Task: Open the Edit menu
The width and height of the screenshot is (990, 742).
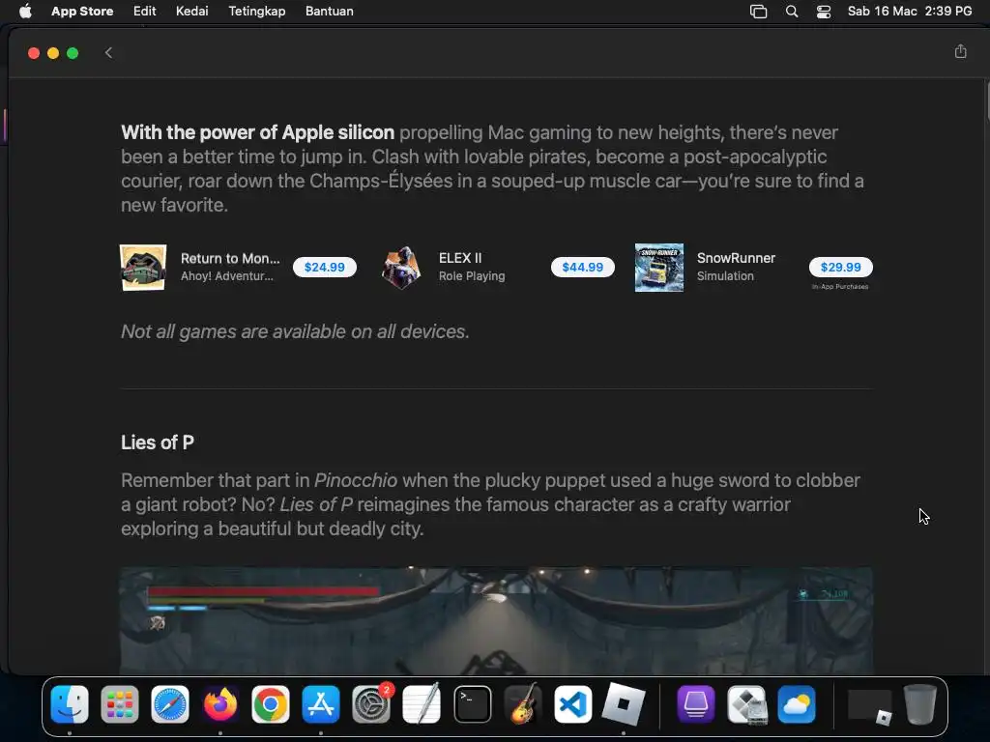Action: coord(145,12)
